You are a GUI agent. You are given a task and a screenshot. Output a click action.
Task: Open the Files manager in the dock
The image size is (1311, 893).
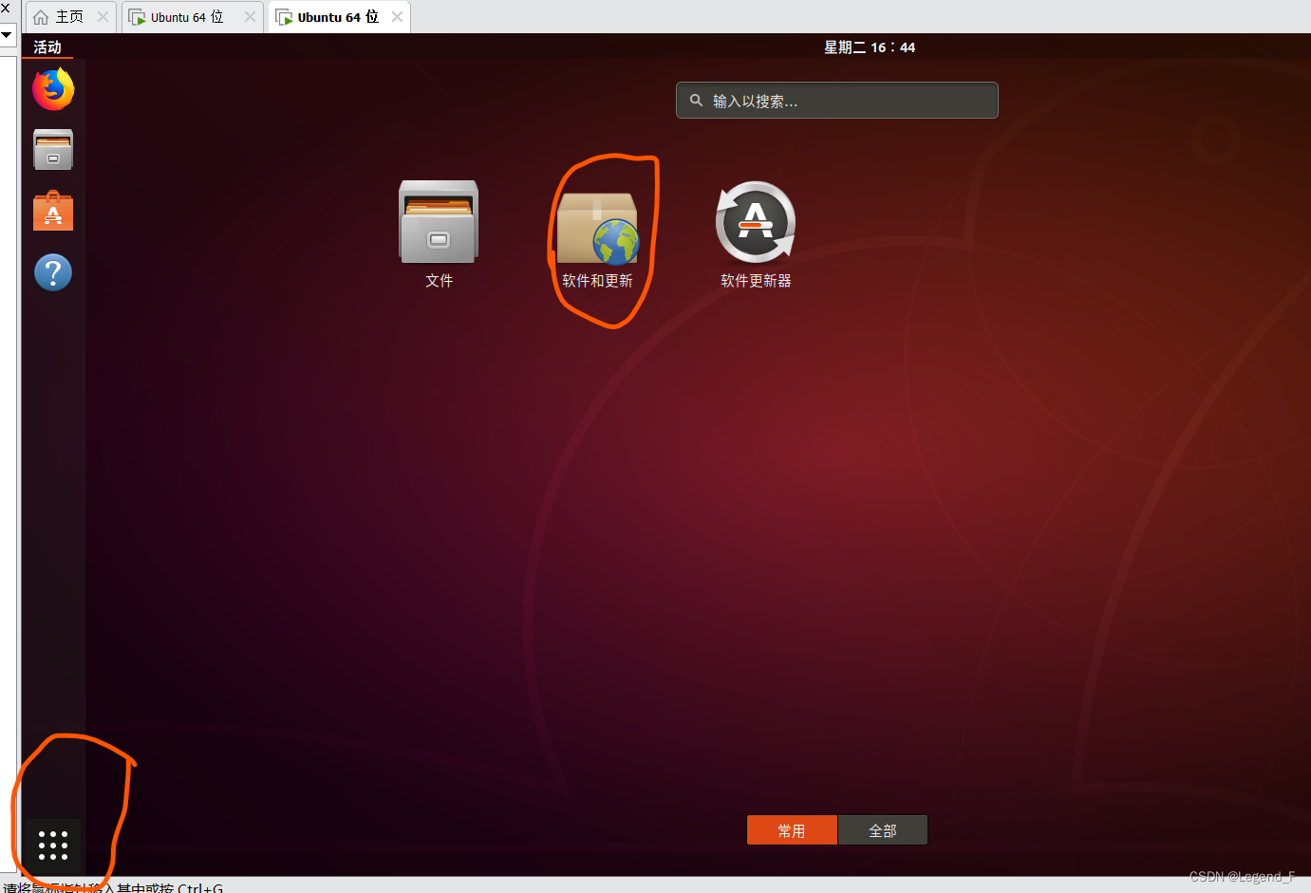pos(53,150)
